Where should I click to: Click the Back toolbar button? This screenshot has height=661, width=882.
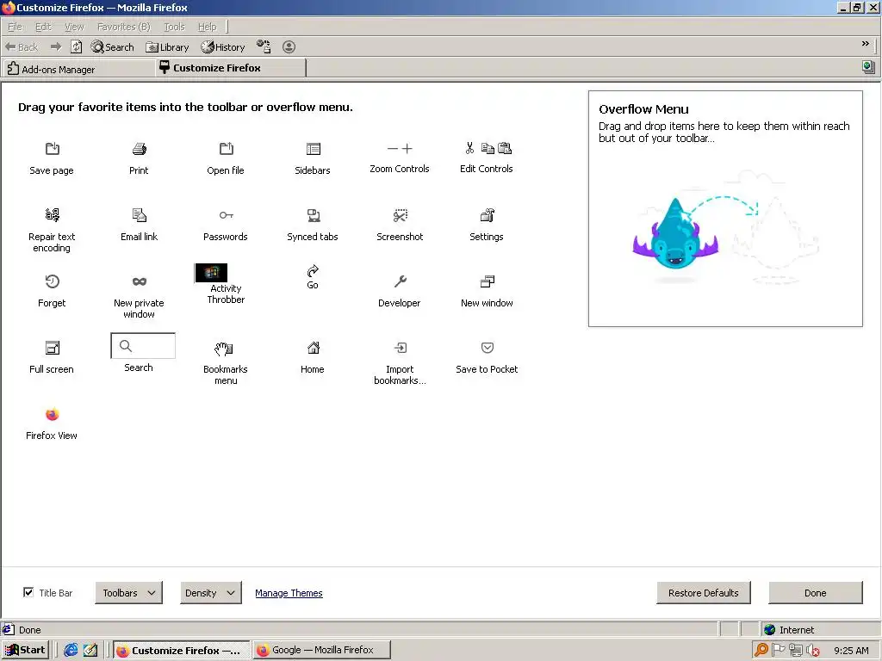click(22, 47)
